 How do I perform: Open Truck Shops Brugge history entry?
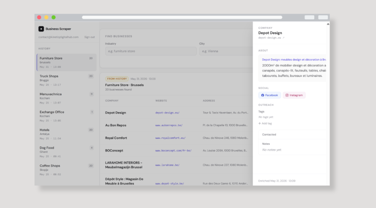[67, 80]
